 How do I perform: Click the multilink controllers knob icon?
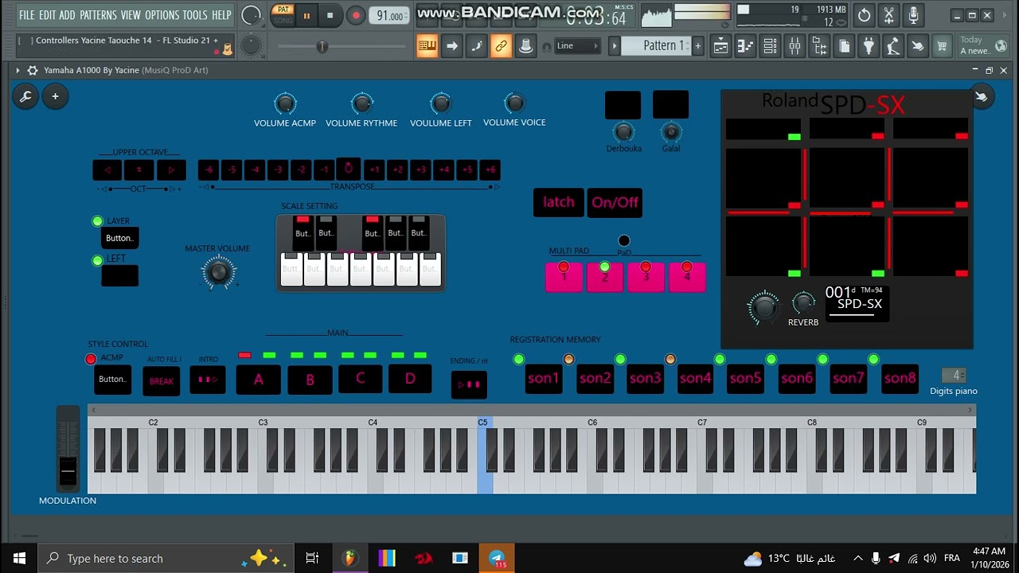tap(525, 46)
